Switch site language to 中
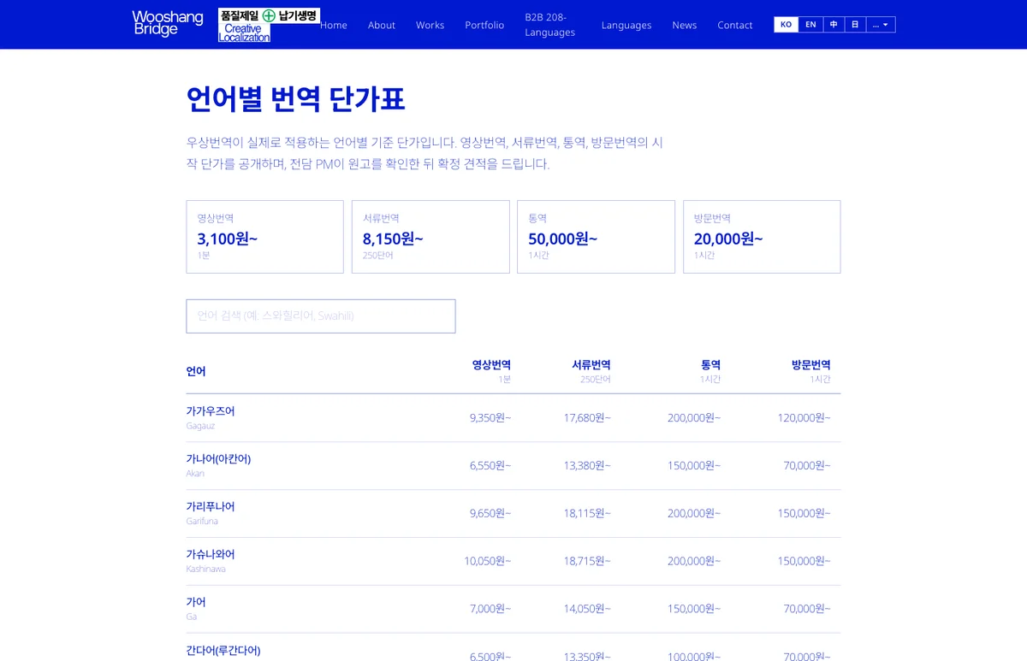Screen dimensions: 1027x661 click(x=834, y=25)
